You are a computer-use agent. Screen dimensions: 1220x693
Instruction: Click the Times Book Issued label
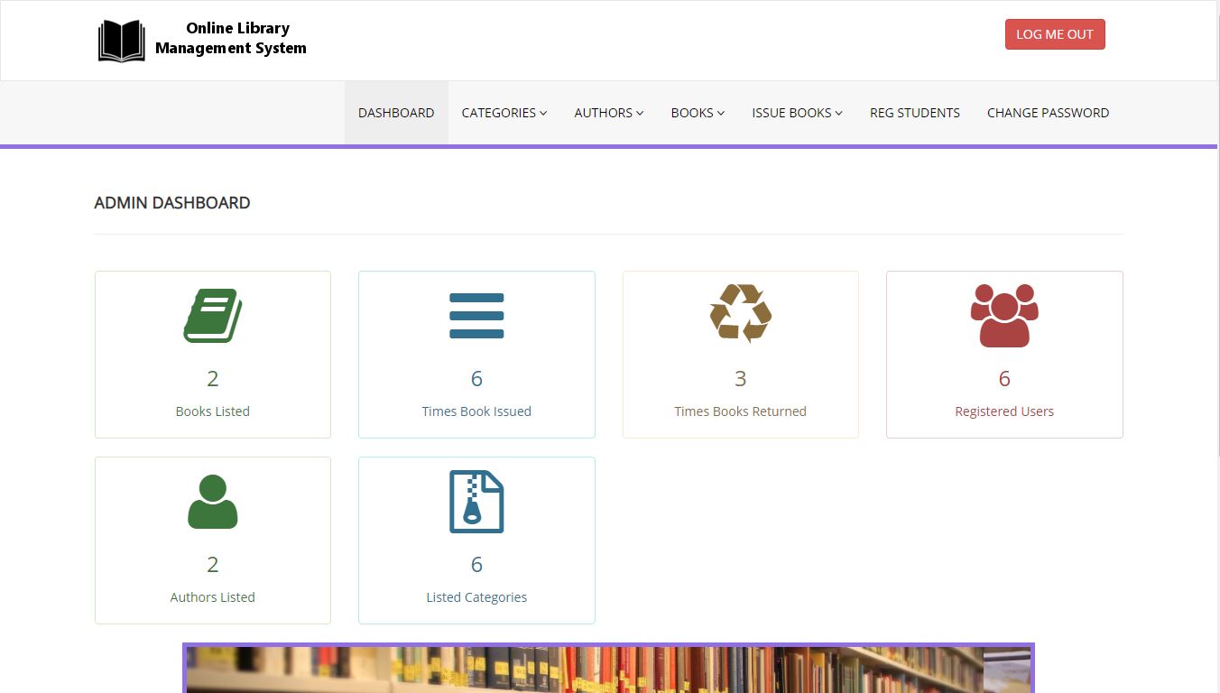point(476,411)
